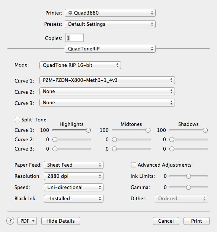Open the Curve 2 popup set to None
Viewport: 217px width, 232px height.
tap(107, 92)
